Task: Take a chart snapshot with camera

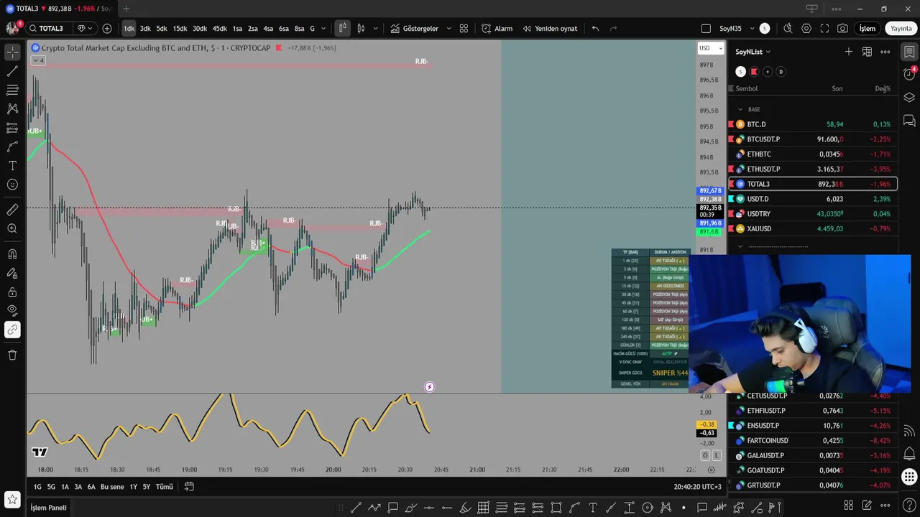Action: point(842,29)
